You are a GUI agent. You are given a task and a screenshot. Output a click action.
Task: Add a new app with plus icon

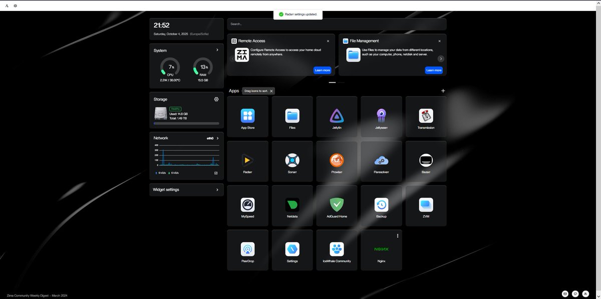coord(443,91)
